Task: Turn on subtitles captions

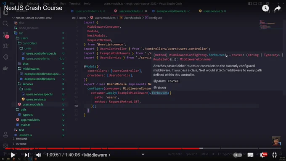Action: click(x=250, y=155)
